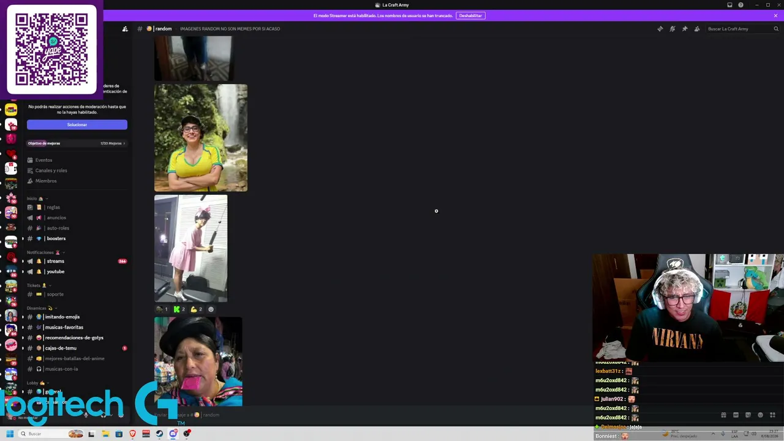Open Steam from the taskbar
Viewport: 784px width, 441px height.
(160, 434)
